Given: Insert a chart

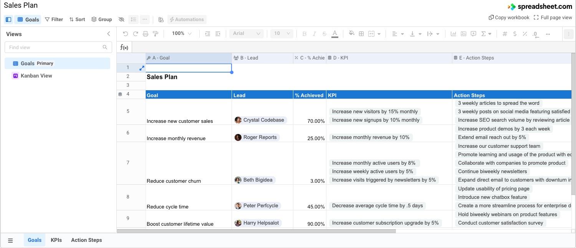Looking at the screenshot, I should click(453, 33).
